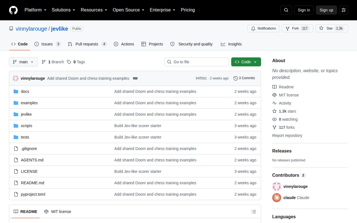Open the Security and quality tab
Screen dimensions: 357x223
(191, 44)
